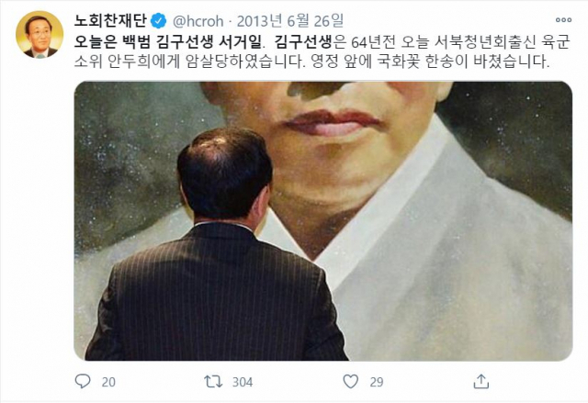The image size is (588, 403).
Task: Open the attached photo of the portrait
Action: point(323,221)
